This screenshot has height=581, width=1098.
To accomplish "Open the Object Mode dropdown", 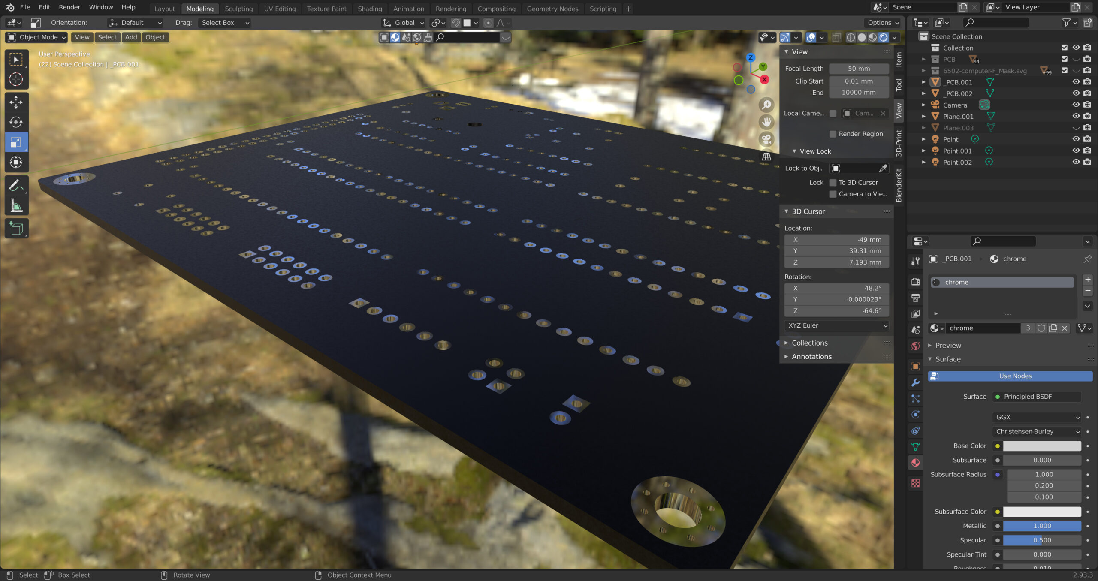I will [36, 37].
